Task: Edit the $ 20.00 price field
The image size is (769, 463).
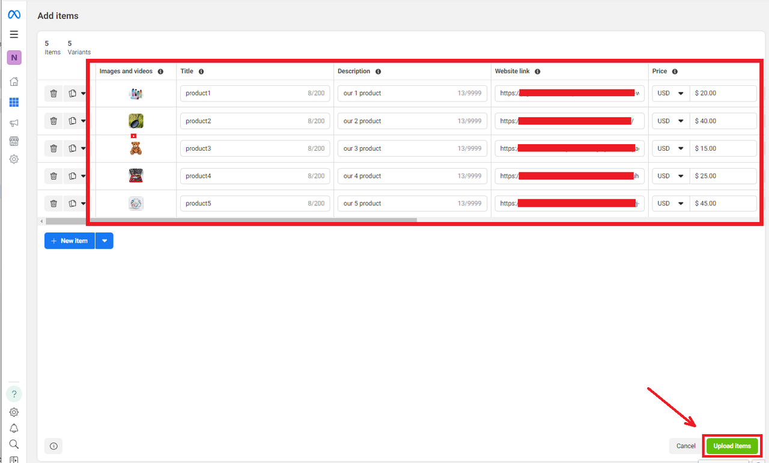Action: 723,93
